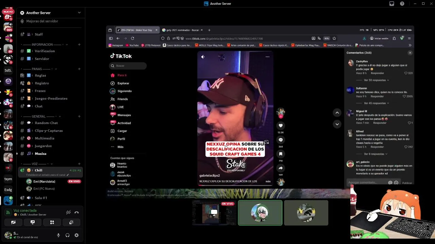Select the middle participant tile with the green border

click(x=260, y=213)
